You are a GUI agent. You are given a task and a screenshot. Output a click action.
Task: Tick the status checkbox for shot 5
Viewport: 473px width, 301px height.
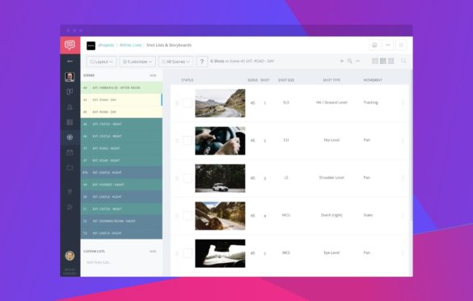point(188,253)
